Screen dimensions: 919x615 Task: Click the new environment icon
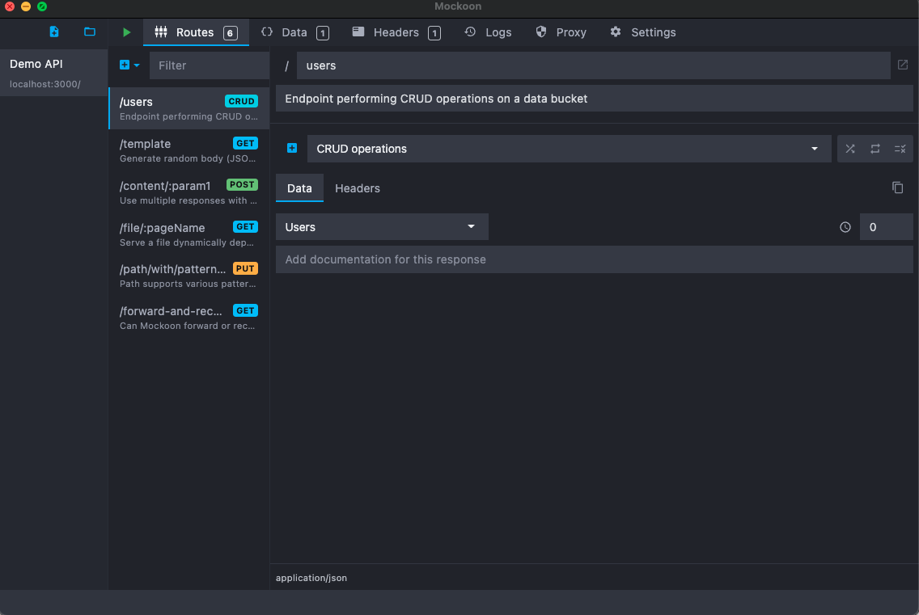(x=54, y=32)
